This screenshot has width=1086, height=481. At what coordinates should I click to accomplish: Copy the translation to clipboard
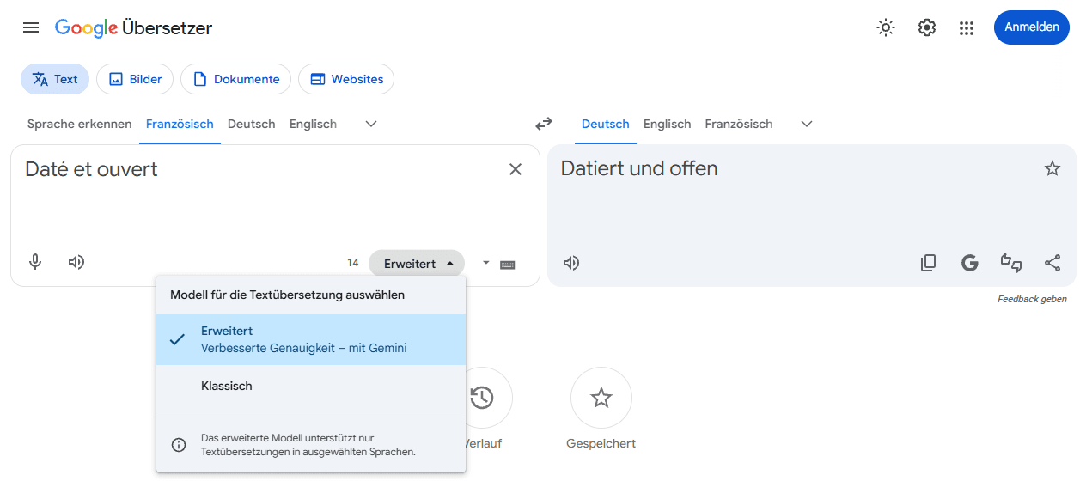(928, 263)
